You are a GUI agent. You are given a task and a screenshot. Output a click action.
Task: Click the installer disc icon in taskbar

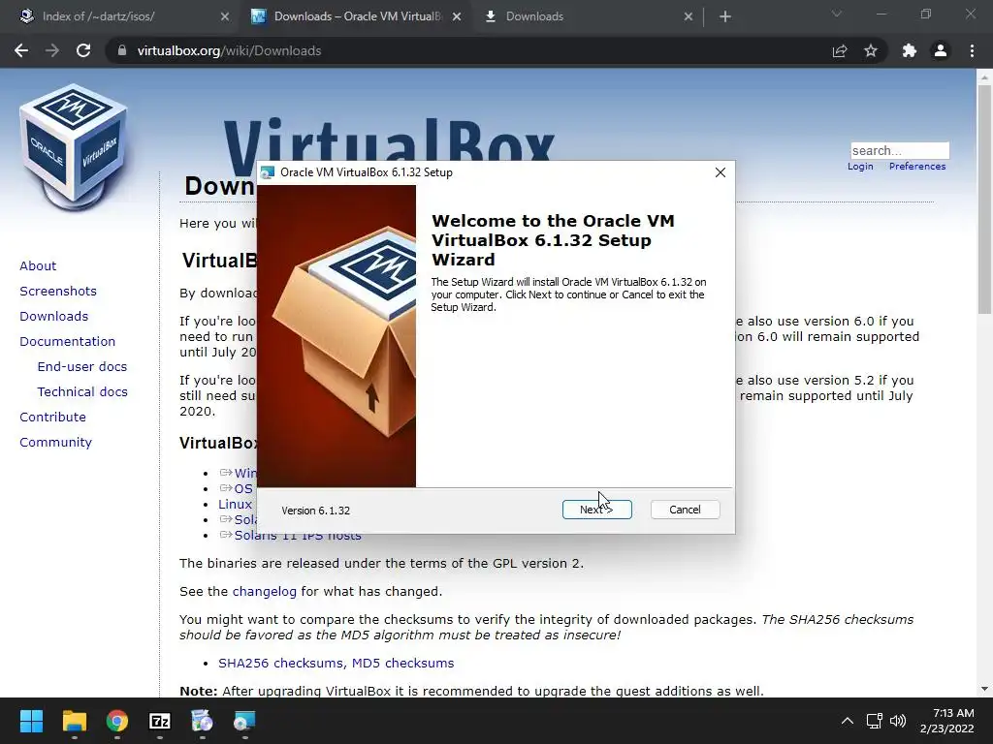[202, 721]
